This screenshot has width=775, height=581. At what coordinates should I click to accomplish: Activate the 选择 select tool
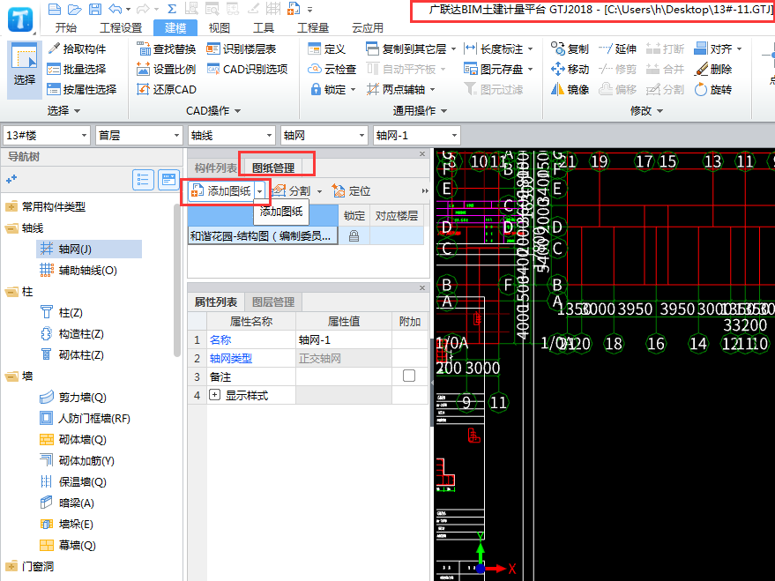pos(24,71)
